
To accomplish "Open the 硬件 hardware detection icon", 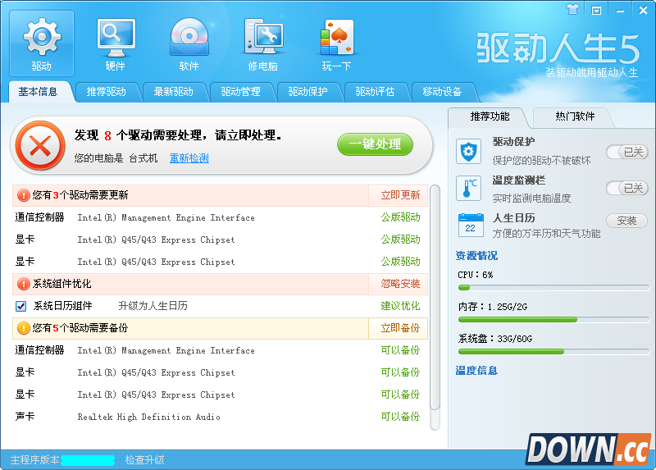I will 116,36.
